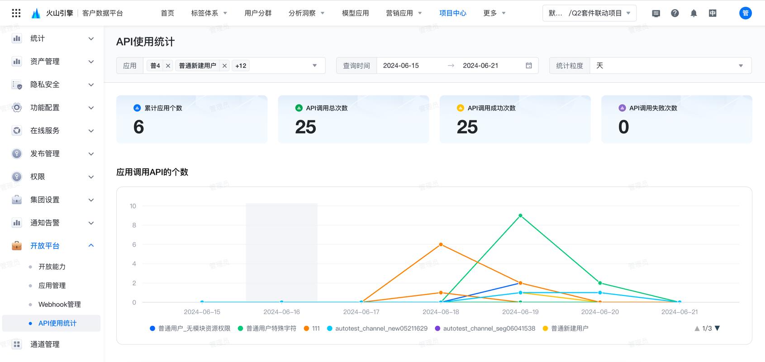The width and height of the screenshot is (765, 362).
Task: Click the 开放平台 briefcase icon
Action: [17, 246]
